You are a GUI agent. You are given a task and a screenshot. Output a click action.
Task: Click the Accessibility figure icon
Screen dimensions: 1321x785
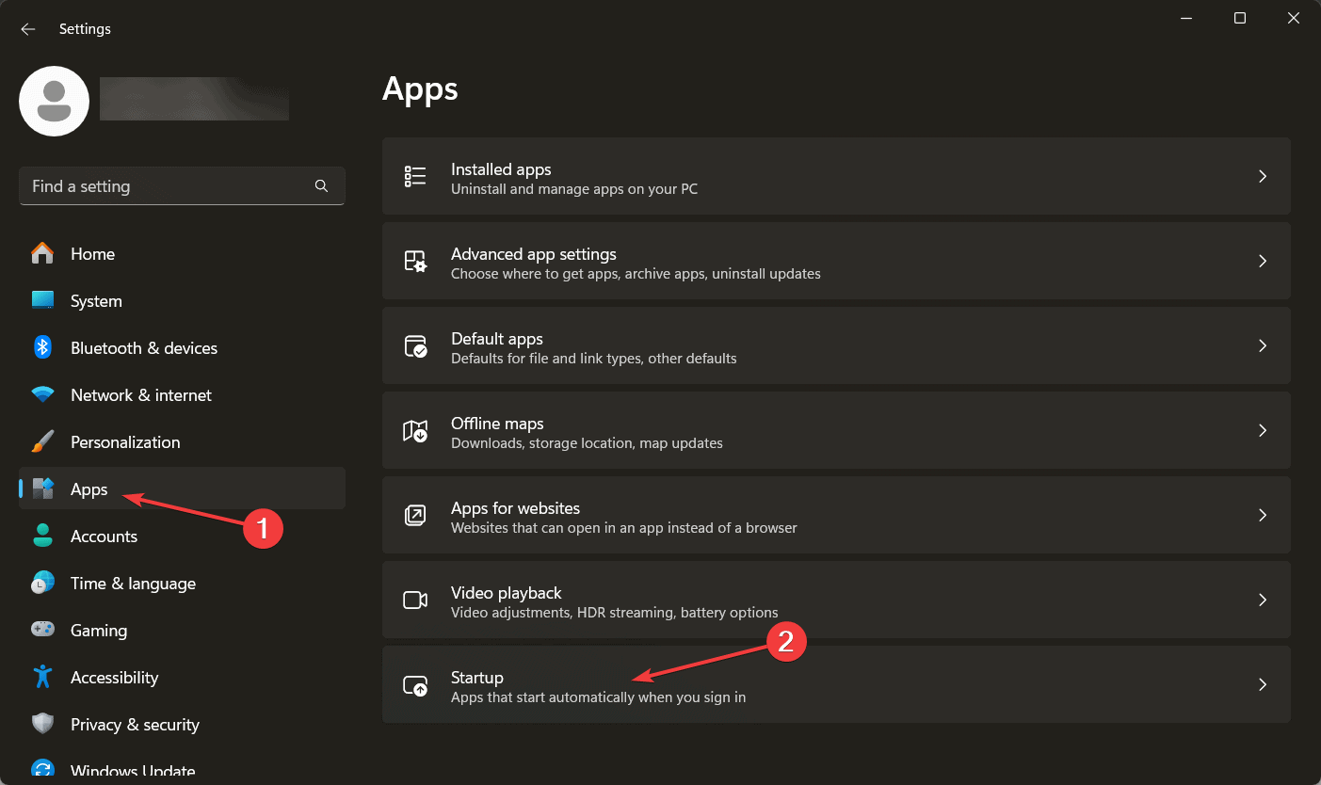pos(42,678)
